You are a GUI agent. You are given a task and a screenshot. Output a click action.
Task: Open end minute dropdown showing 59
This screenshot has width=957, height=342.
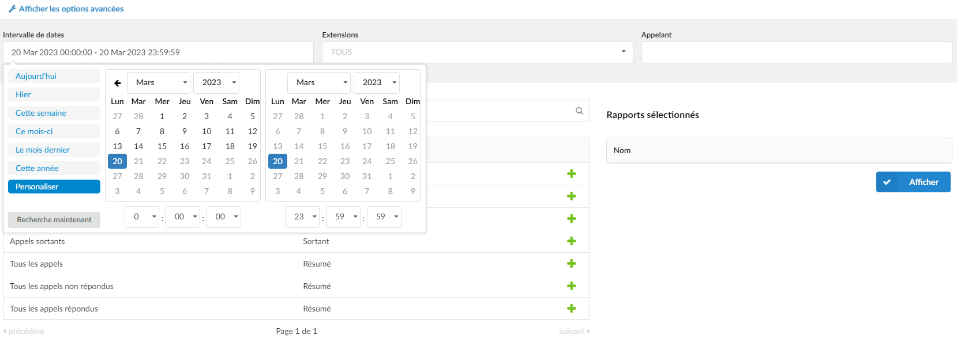343,217
